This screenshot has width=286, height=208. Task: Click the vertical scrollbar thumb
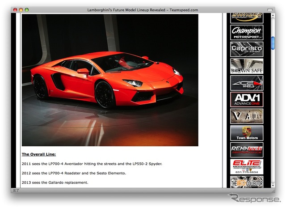(x=273, y=43)
